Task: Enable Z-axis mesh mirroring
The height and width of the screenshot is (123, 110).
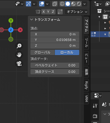Action: click(53, 12)
